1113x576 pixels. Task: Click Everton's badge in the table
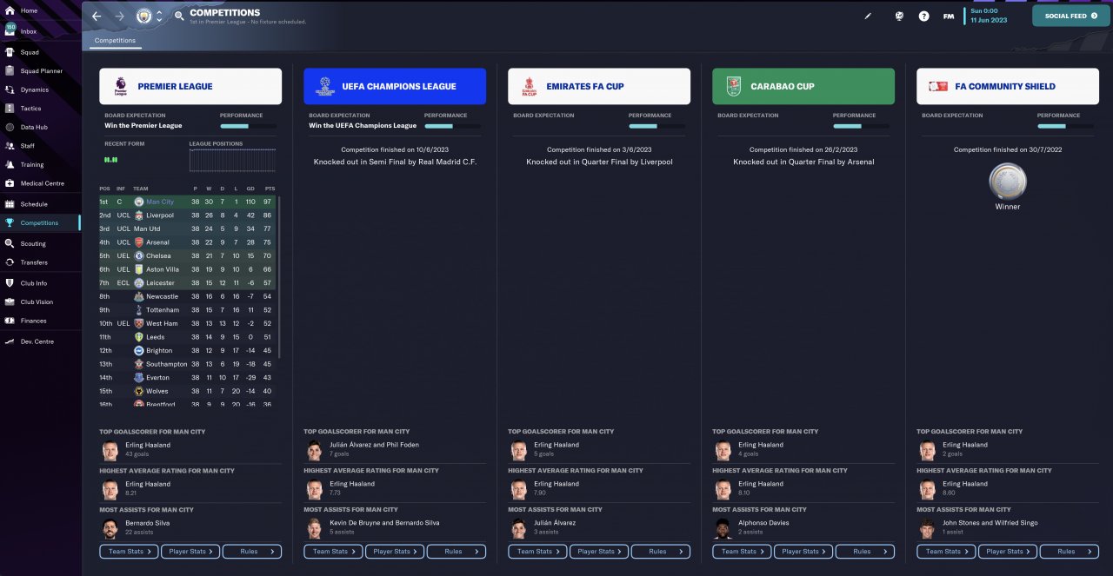click(139, 378)
